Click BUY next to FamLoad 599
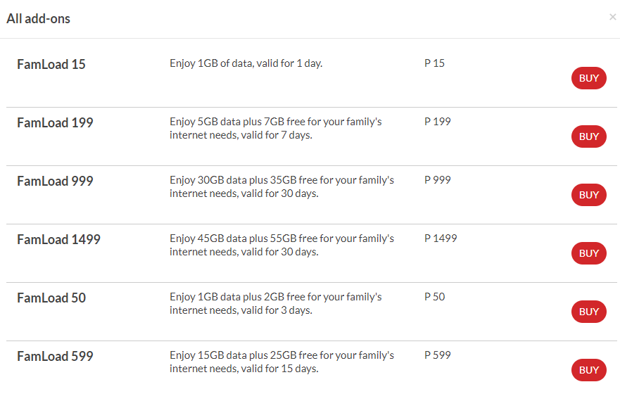620x401 pixels. (588, 370)
